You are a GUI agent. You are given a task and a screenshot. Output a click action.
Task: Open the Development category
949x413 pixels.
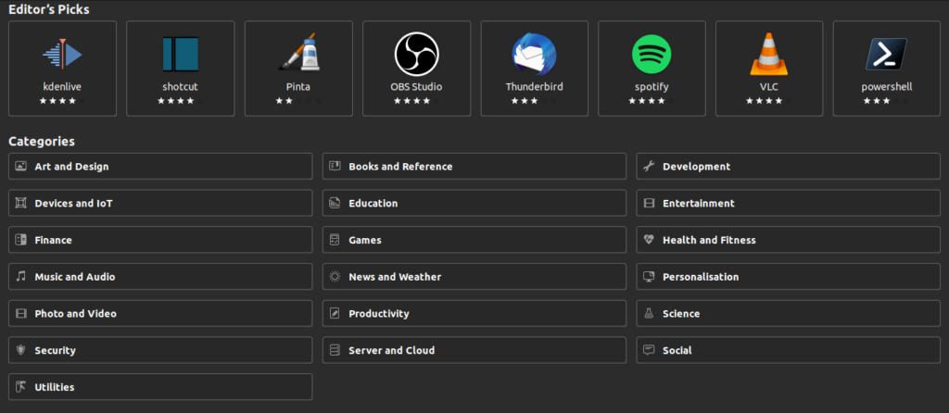coord(788,167)
